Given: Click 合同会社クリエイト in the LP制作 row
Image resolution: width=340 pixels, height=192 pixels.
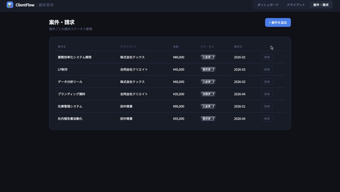Looking at the screenshot, I should 134,69.
